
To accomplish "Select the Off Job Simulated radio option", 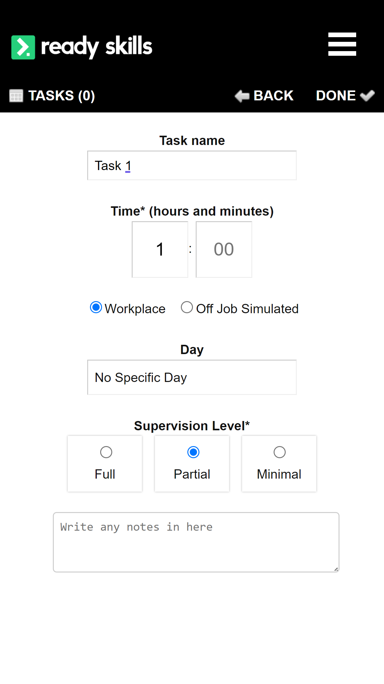I will click(x=187, y=308).
